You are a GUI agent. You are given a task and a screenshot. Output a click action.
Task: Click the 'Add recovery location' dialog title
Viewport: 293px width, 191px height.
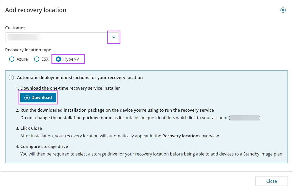pos(36,10)
